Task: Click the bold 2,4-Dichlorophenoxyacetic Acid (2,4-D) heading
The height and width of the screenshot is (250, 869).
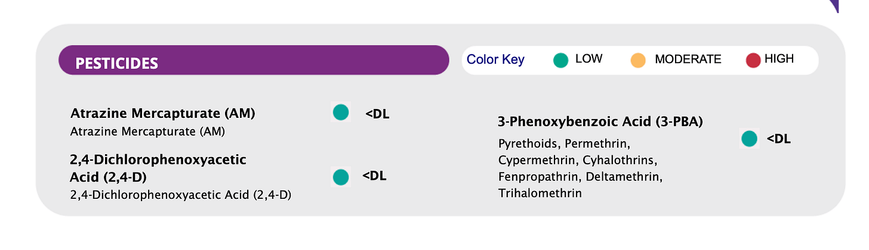Action: coord(158,168)
